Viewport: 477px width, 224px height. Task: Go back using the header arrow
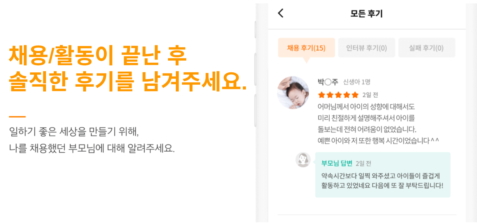[x=281, y=13]
